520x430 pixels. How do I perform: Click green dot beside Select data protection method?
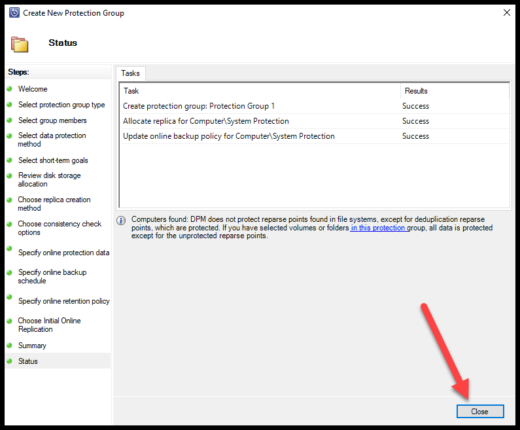tap(9, 135)
